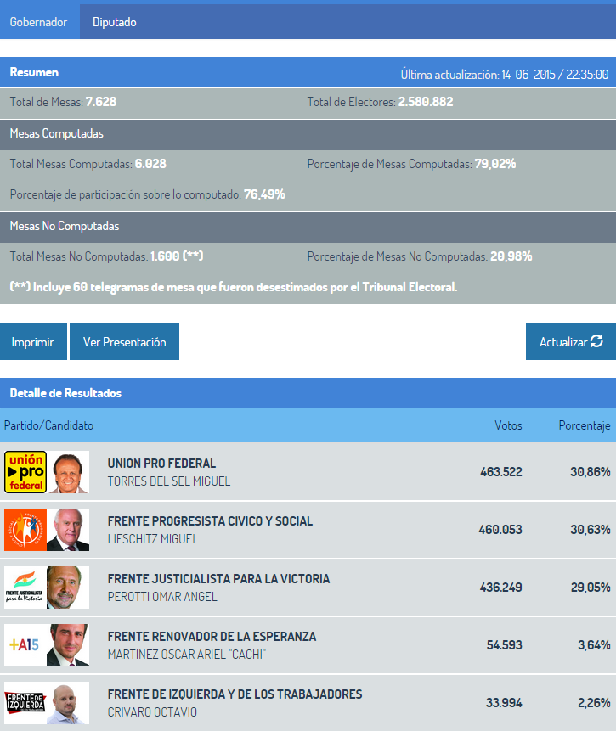Click the 30,63% percentage value
The height and width of the screenshot is (731, 616).
pos(591,530)
